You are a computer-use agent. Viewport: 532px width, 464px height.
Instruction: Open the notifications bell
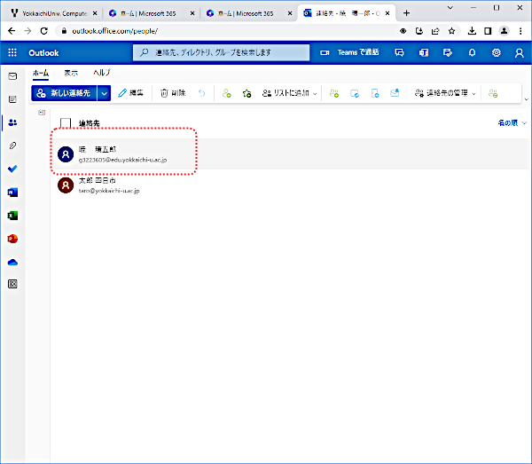pos(472,52)
